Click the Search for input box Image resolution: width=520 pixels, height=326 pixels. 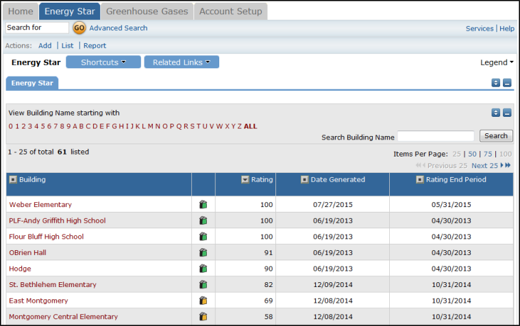pos(37,27)
